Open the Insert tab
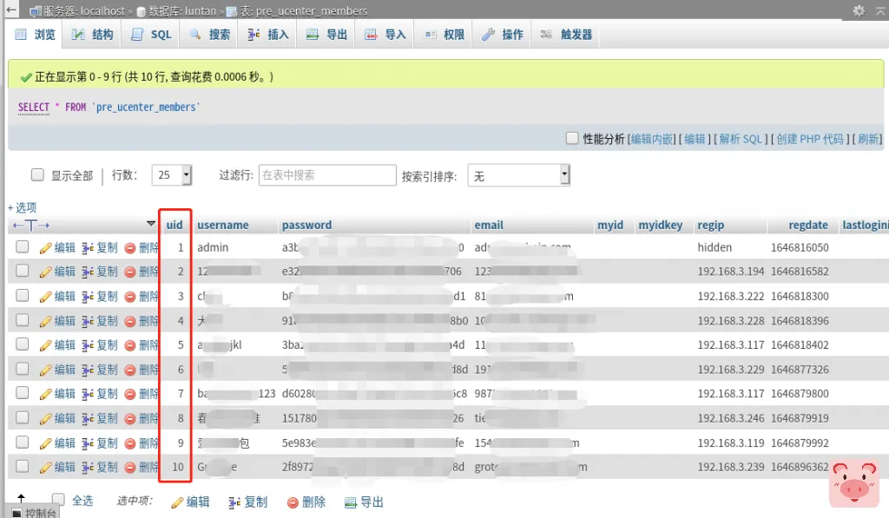Screen dimensions: 889x518 (268, 35)
